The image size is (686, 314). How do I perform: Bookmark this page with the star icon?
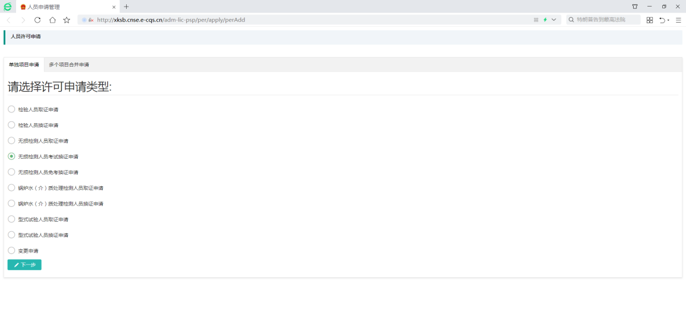point(67,20)
